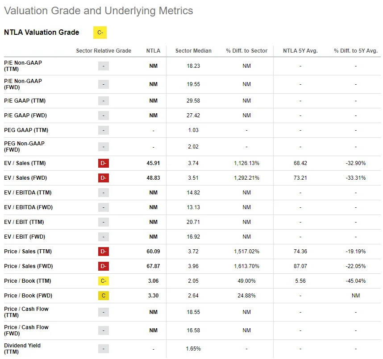Click the 45.91 EV / Sales (TTM) value
Screen dimensions: 383x359
coord(154,163)
